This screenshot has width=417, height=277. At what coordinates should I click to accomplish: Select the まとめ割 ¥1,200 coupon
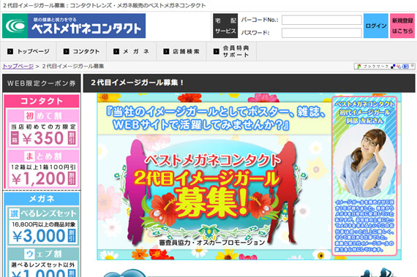pyautogui.click(x=42, y=169)
